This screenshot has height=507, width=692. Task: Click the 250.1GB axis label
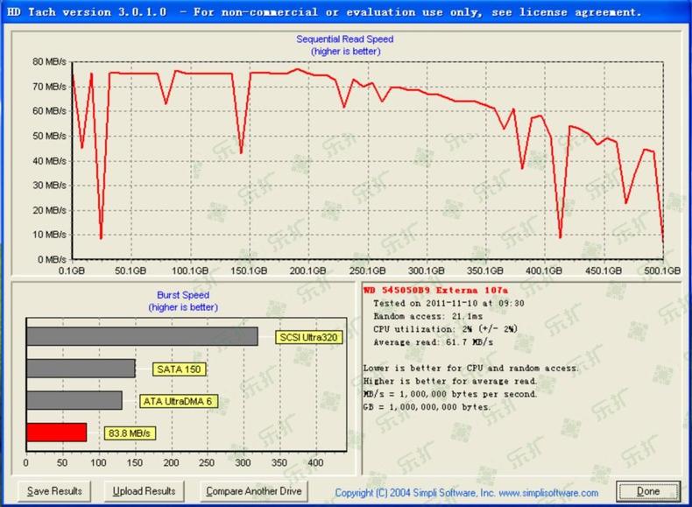tap(367, 271)
